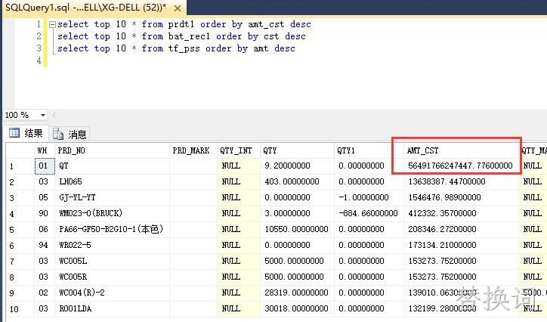Click the QTY column header
The width and height of the screenshot is (547, 322).
tap(297, 150)
